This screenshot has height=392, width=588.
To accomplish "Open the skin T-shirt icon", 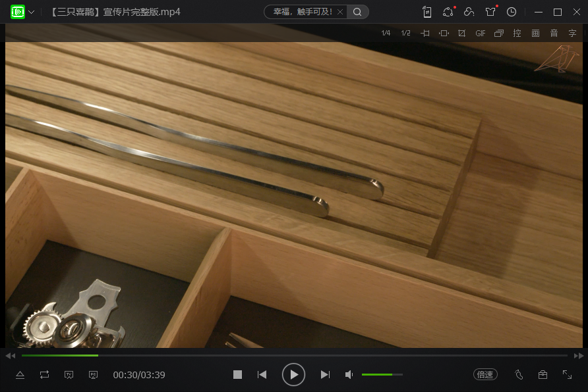I will [490, 12].
